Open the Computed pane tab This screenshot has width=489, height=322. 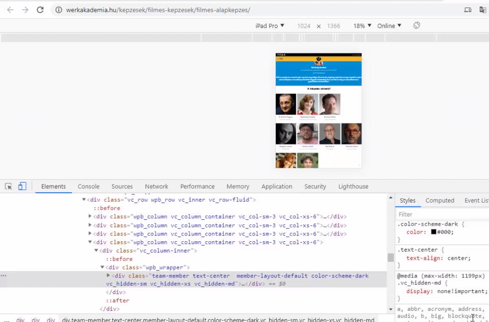coord(440,200)
